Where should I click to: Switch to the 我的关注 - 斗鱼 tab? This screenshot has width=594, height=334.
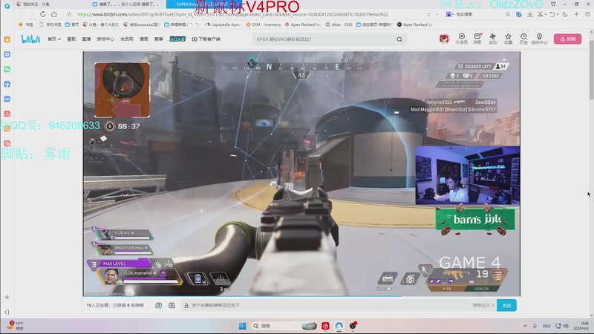pyautogui.click(x=33, y=4)
